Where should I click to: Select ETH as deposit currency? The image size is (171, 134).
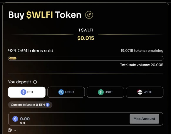(x=27, y=92)
